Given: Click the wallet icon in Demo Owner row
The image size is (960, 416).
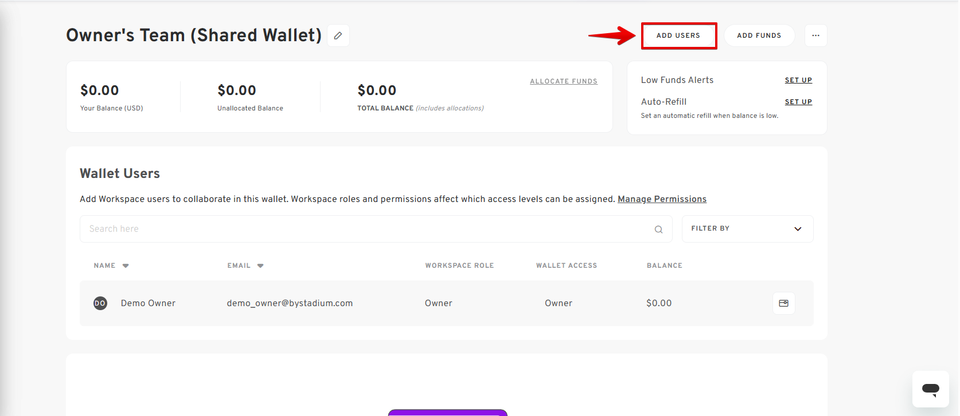Looking at the screenshot, I should (x=783, y=303).
